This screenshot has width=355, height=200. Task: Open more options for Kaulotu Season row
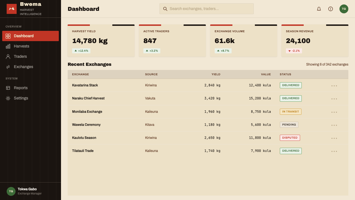click(334, 138)
